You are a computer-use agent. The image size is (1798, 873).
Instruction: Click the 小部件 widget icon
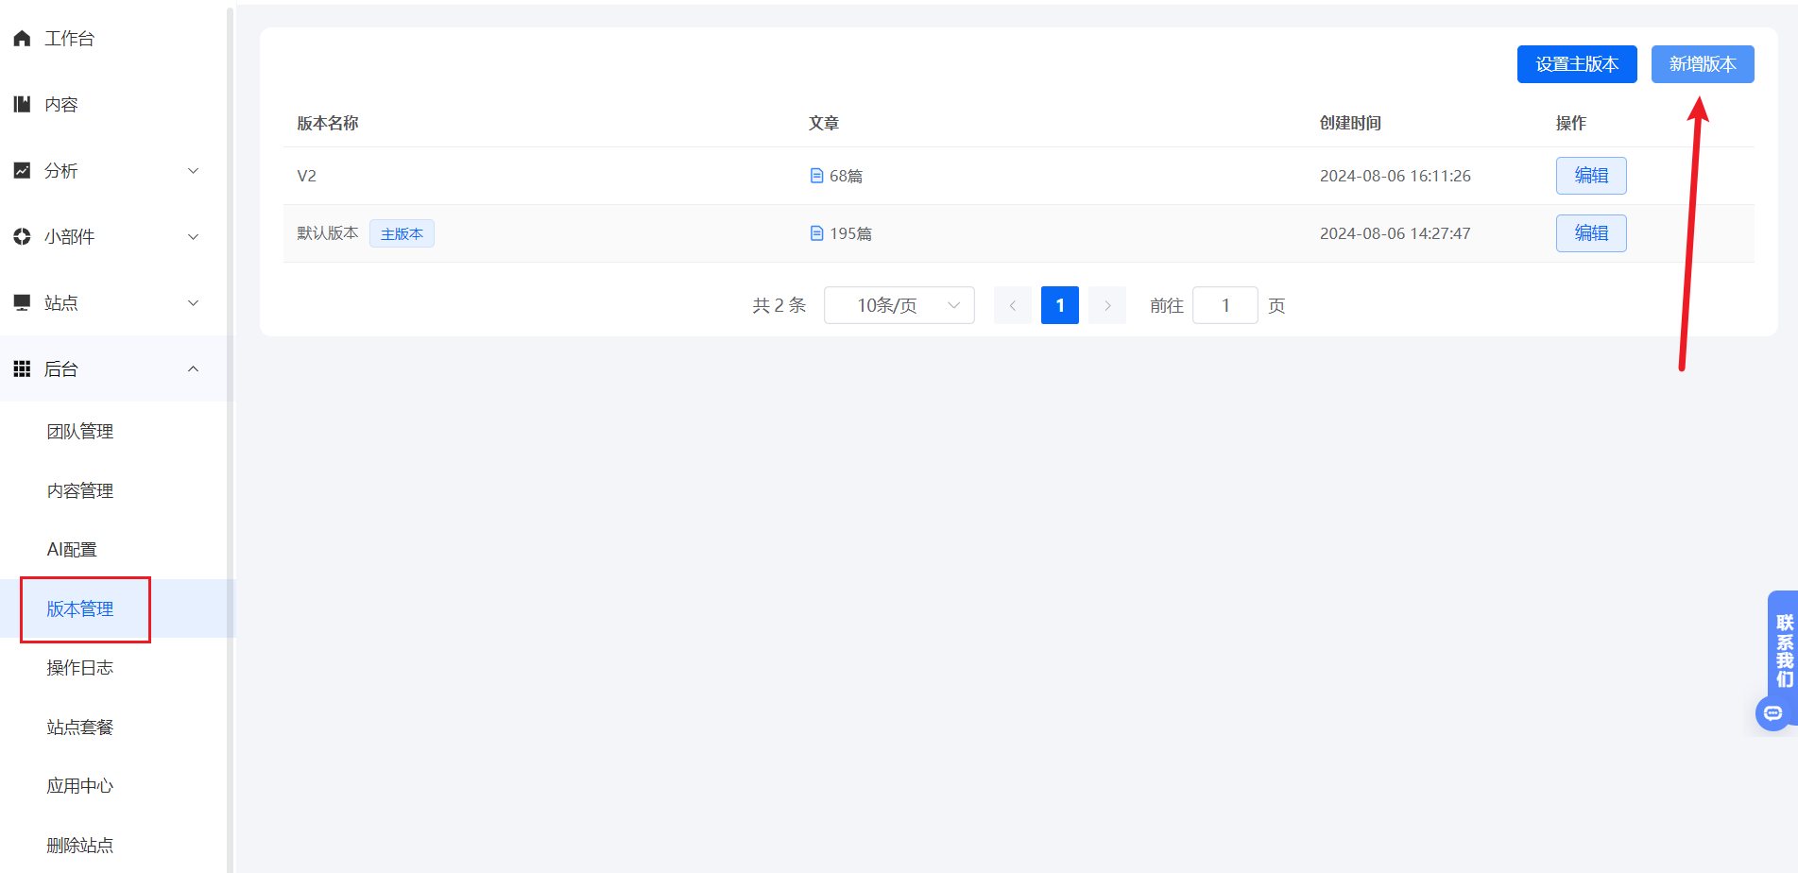point(22,236)
